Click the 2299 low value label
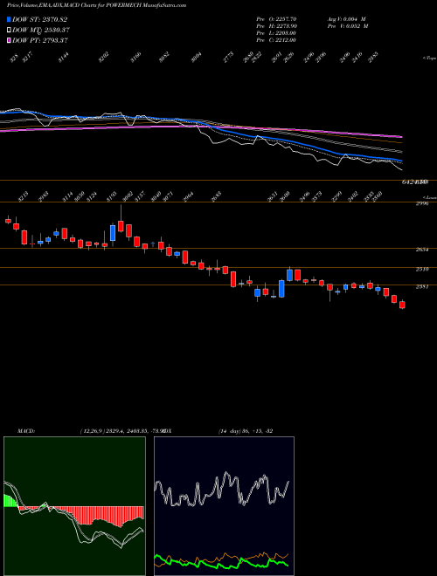 click(x=337, y=195)
